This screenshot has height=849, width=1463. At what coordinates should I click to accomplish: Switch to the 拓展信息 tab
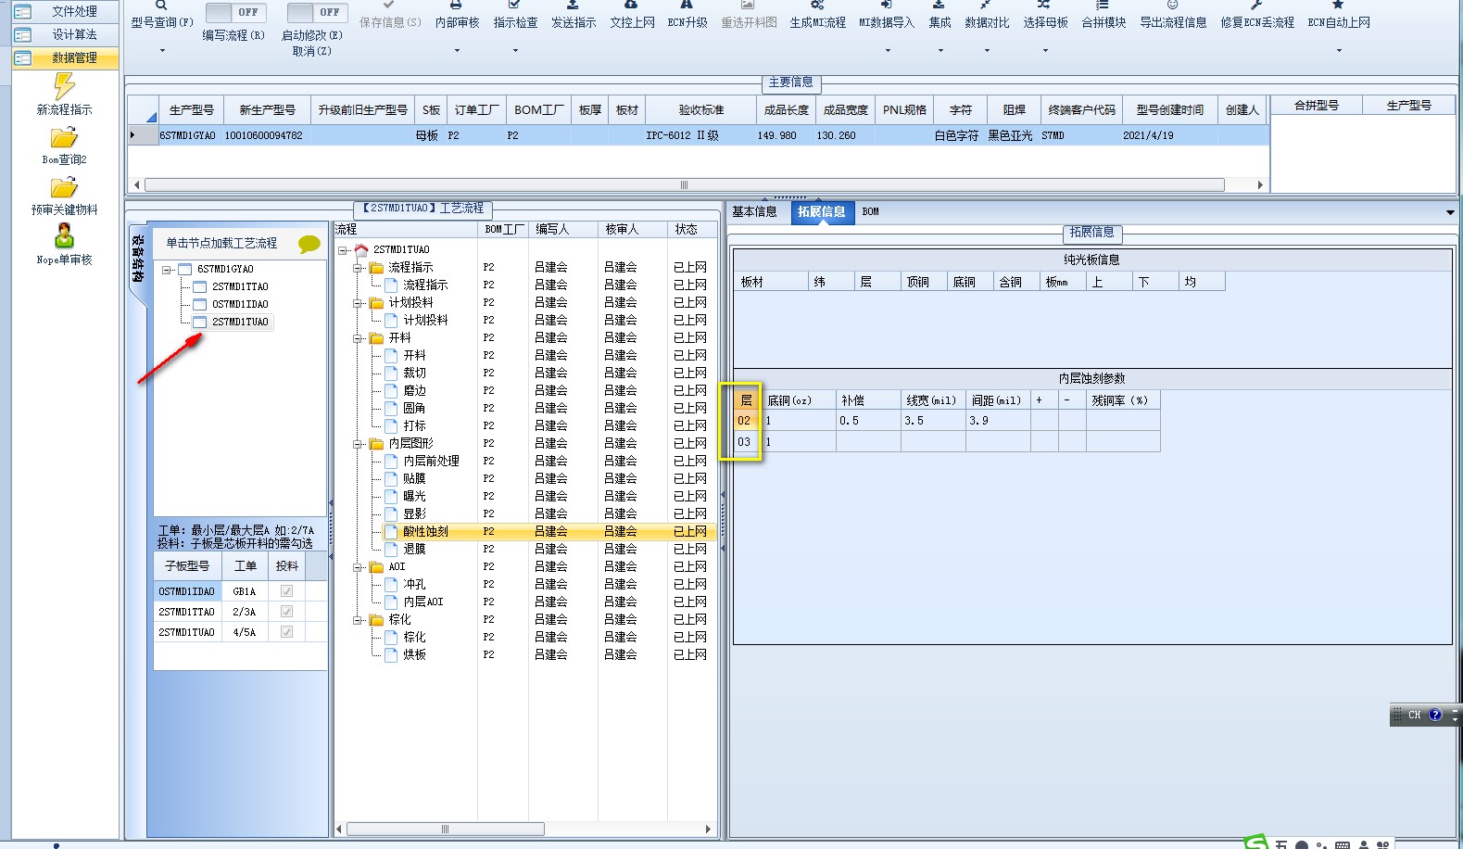(x=821, y=211)
